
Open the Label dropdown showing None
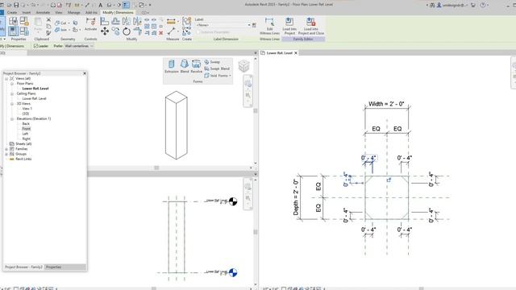coord(223,25)
